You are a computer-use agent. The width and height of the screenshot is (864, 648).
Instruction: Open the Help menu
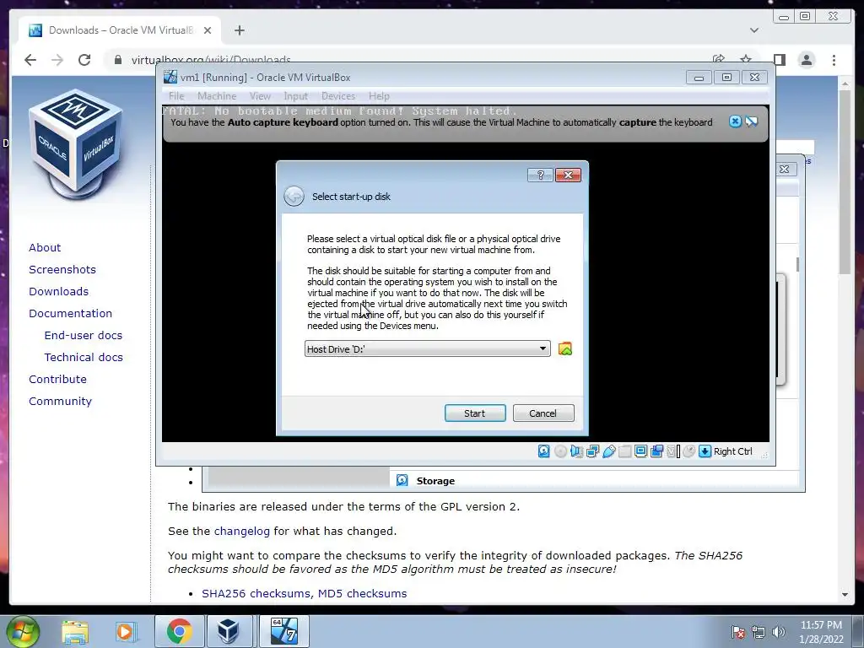click(379, 96)
